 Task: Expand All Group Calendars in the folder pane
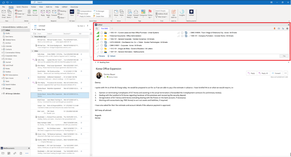(x=2, y=94)
